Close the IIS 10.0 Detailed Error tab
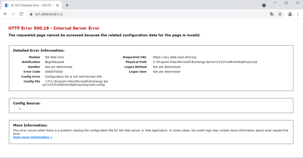Image resolution: width=303 pixels, height=158 pixels. pos(57,5)
